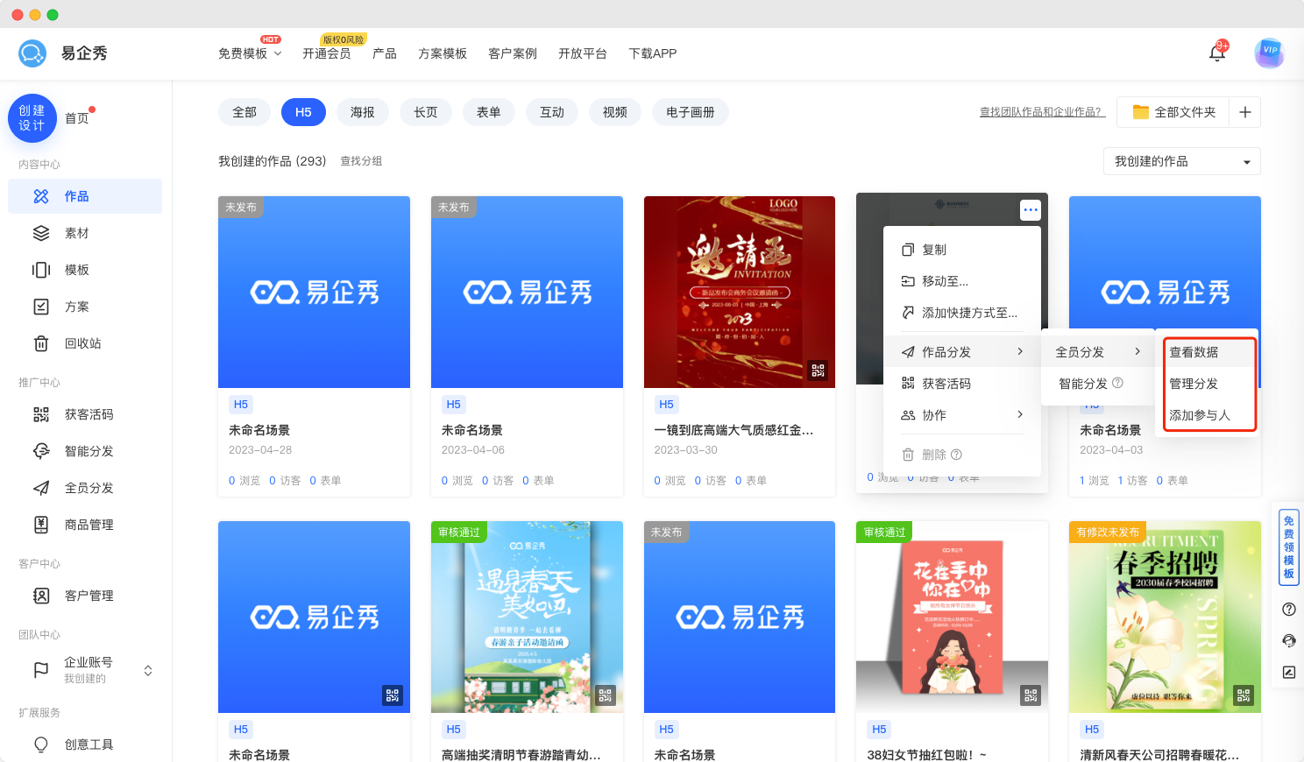Image resolution: width=1304 pixels, height=762 pixels.
Task: Open the 我创建的作品 filter dropdown
Action: [x=1181, y=161]
